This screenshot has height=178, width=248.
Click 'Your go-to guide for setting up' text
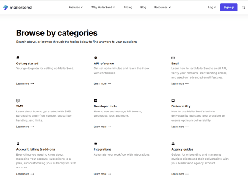pyautogui.click(x=45, y=68)
